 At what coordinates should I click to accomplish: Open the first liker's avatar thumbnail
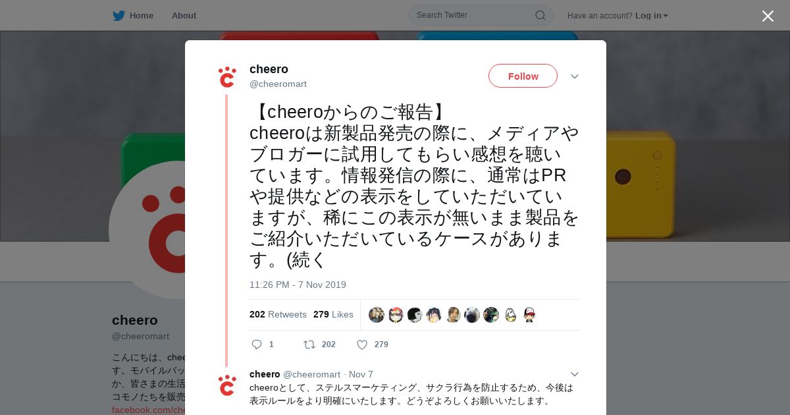[377, 315]
